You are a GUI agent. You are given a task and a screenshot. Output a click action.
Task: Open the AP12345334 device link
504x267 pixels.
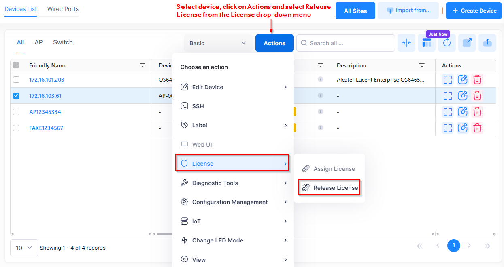(x=45, y=112)
